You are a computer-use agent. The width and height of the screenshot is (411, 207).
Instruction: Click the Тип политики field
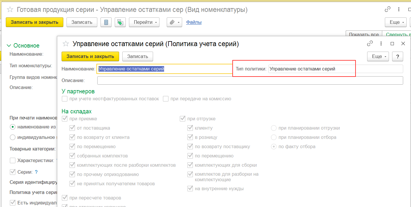pos(335,69)
